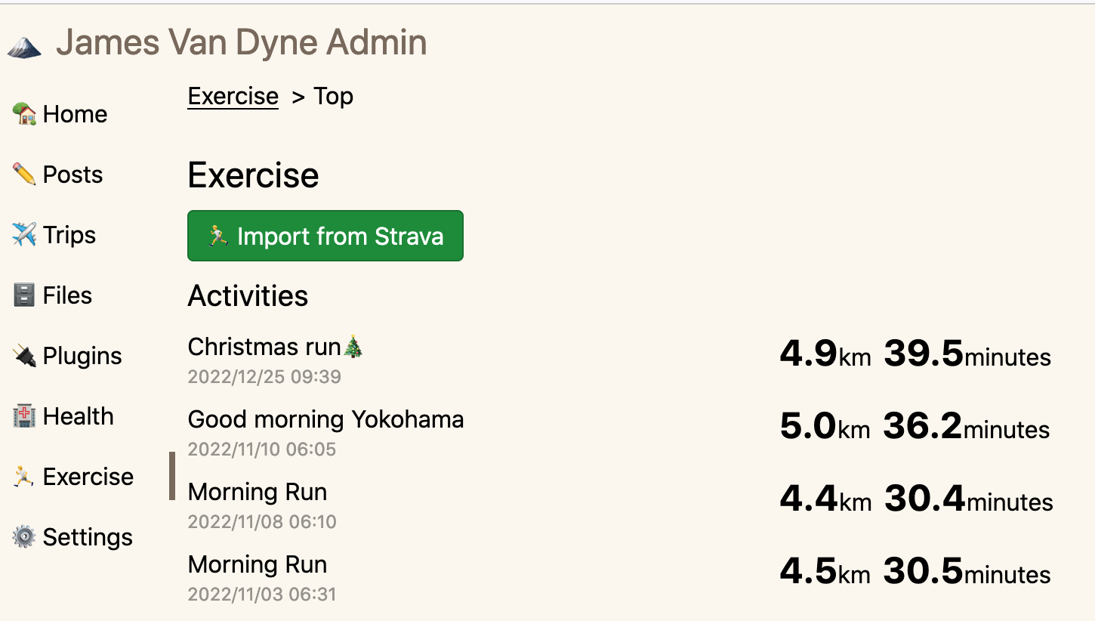Follow the Exercise breadcrumb link
This screenshot has height=621, width=1095.
(233, 97)
